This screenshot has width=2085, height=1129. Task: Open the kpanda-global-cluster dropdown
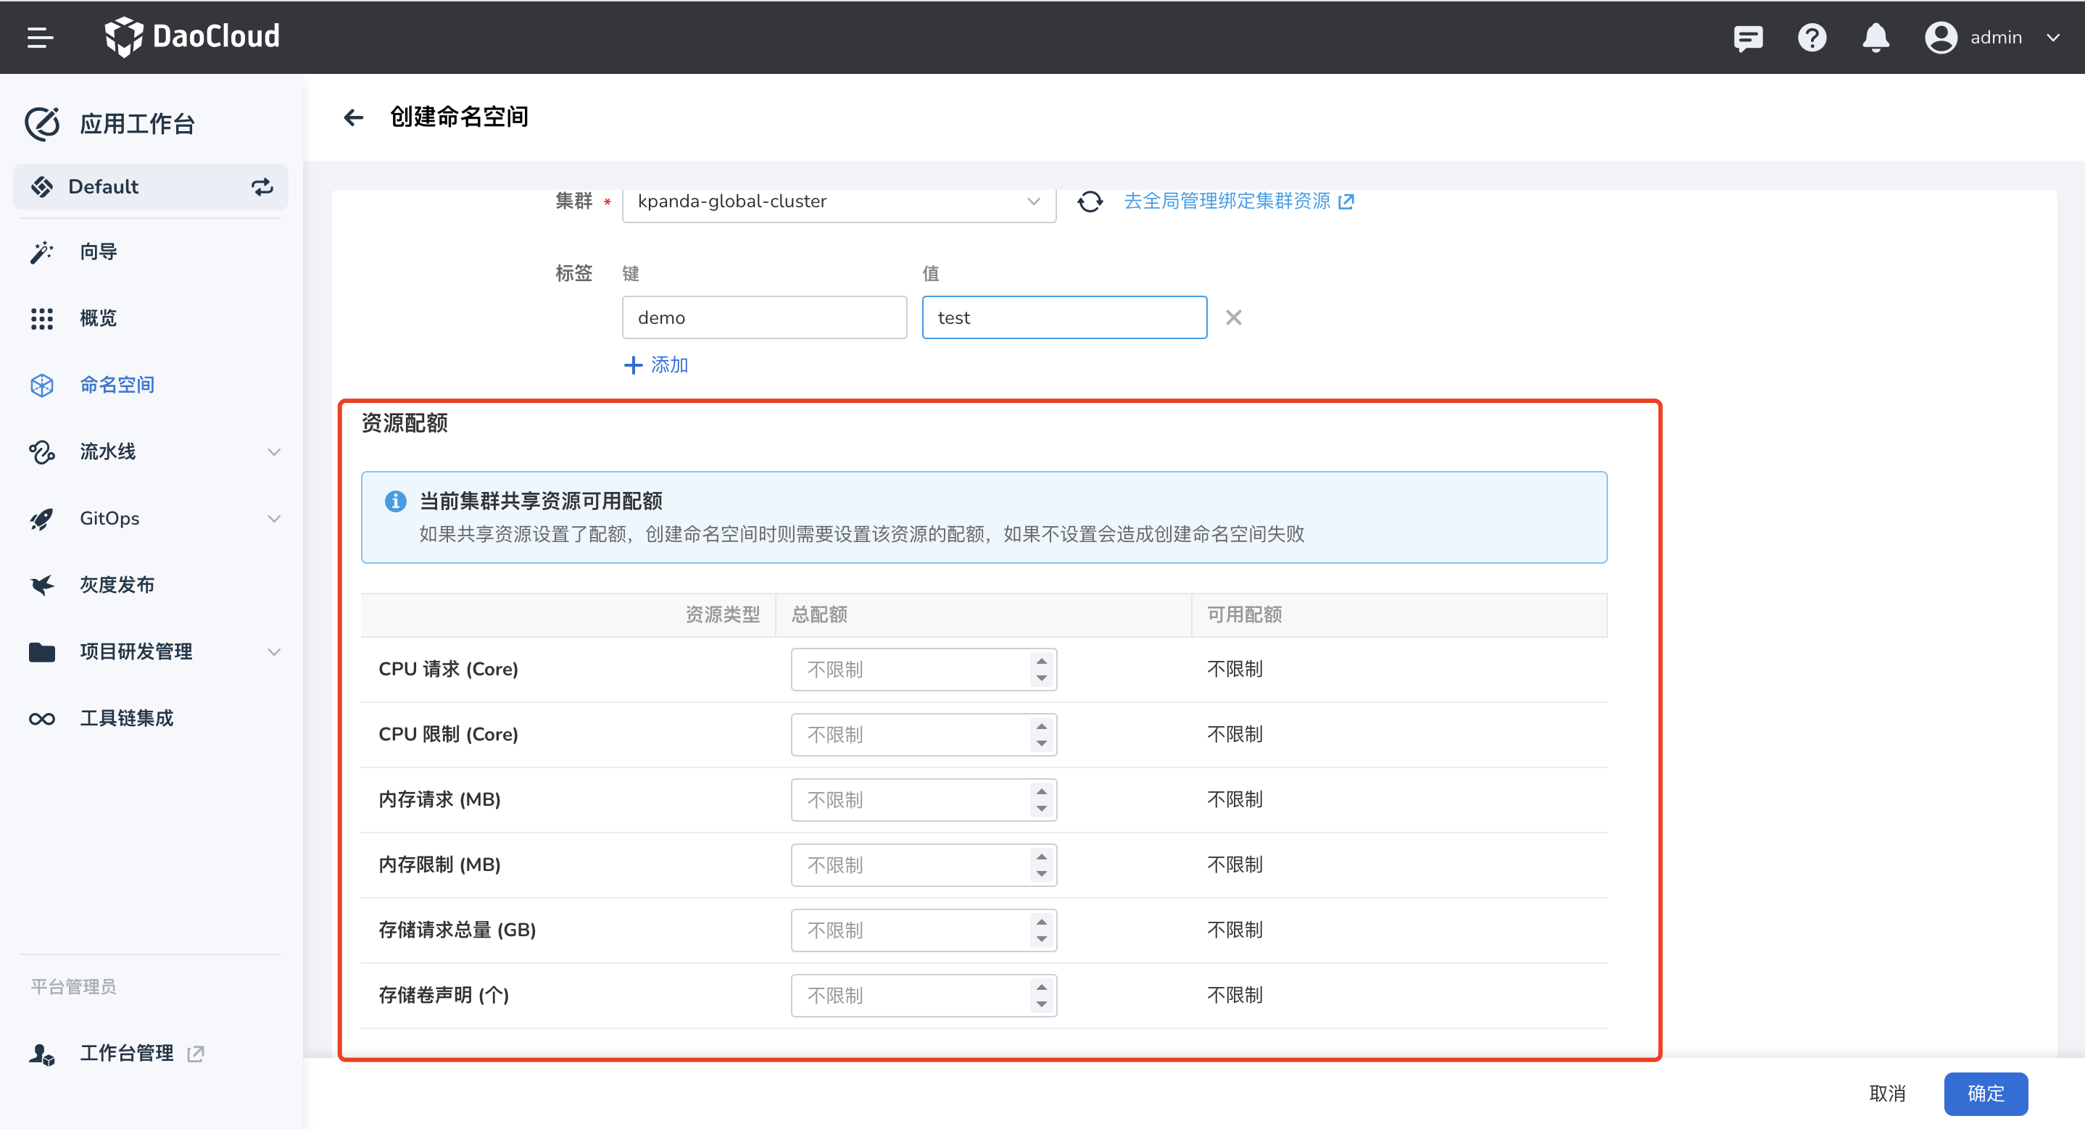[x=839, y=201]
